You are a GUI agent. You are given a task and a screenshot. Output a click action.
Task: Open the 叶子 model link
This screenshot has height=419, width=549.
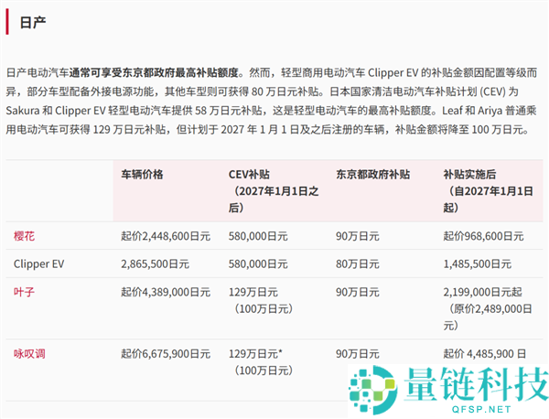(x=24, y=292)
